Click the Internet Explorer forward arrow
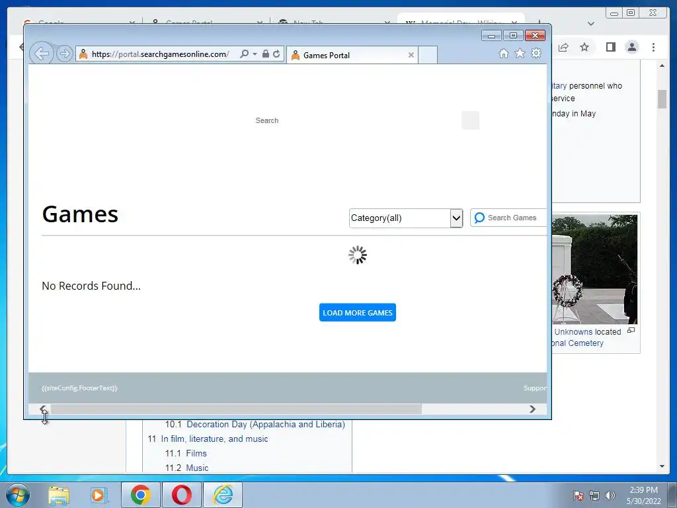The width and height of the screenshot is (677, 508). pos(64,54)
